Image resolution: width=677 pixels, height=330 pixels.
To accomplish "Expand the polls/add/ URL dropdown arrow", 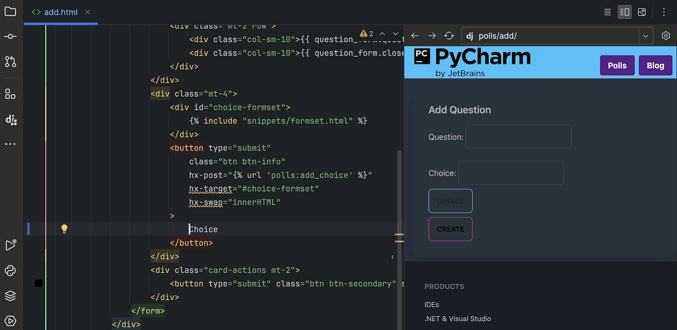I will click(x=646, y=36).
